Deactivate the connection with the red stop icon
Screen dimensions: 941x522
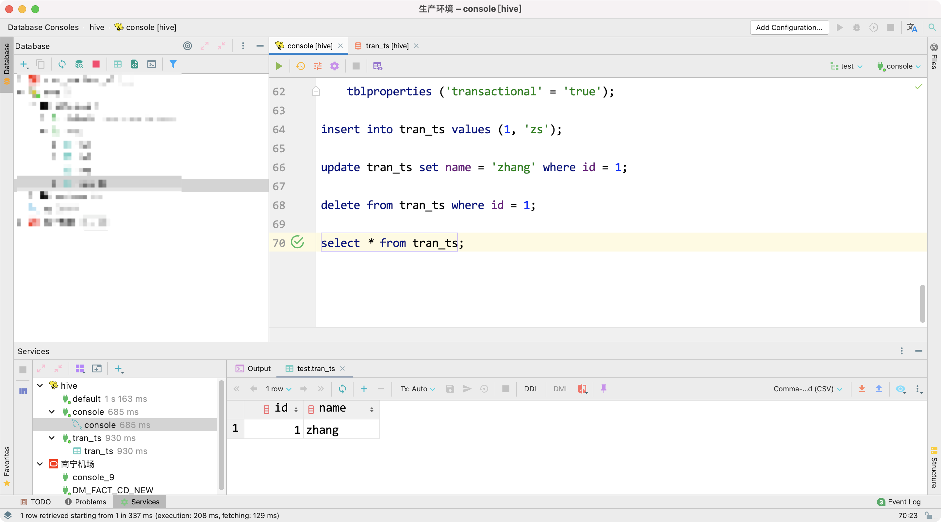click(x=96, y=65)
